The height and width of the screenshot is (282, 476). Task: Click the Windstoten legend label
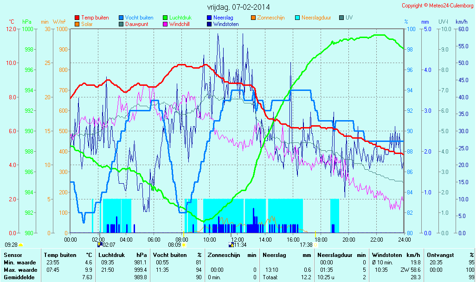click(226, 24)
